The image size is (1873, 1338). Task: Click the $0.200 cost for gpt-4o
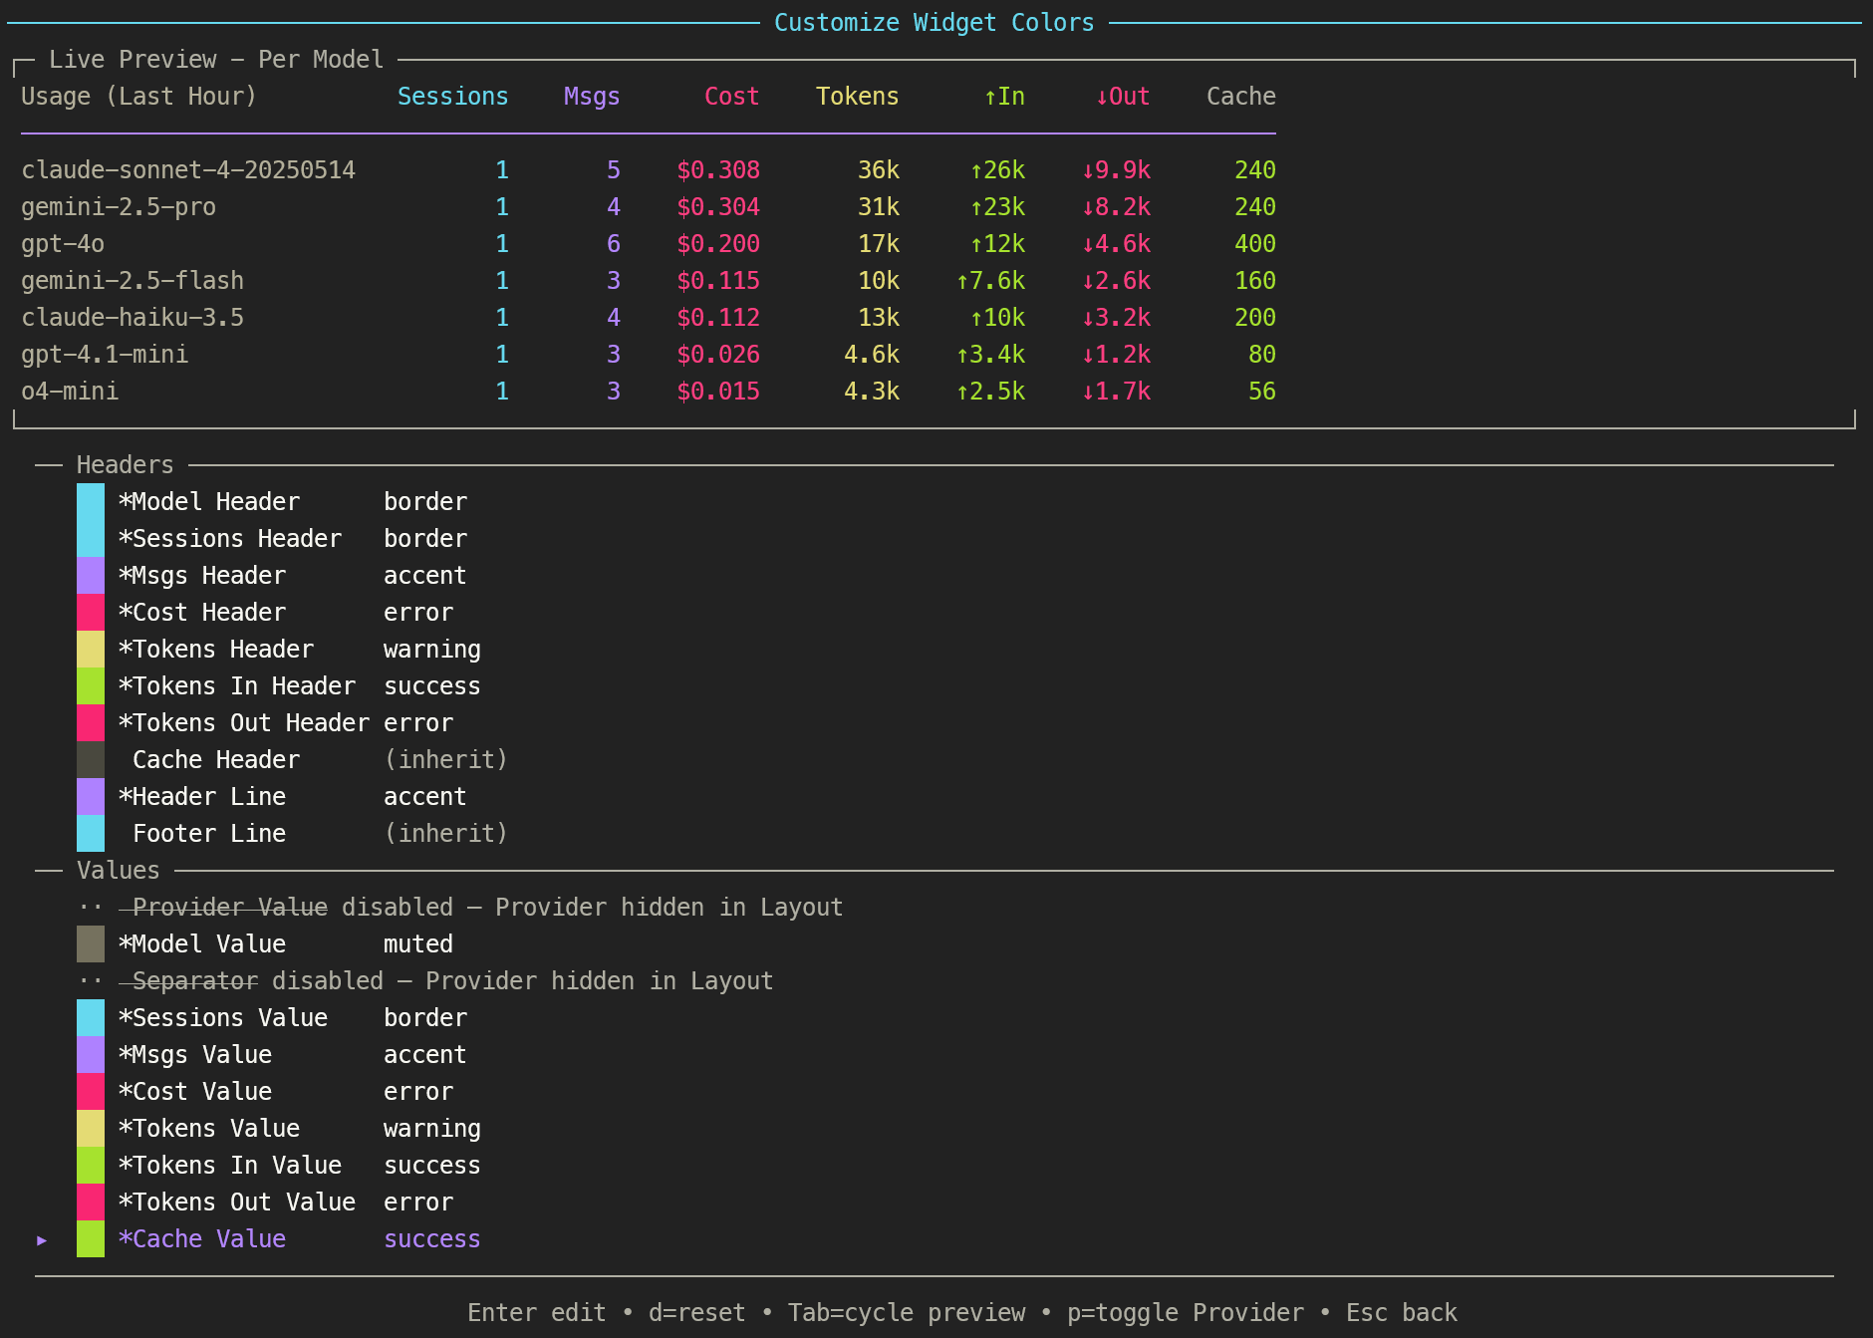pos(718,244)
